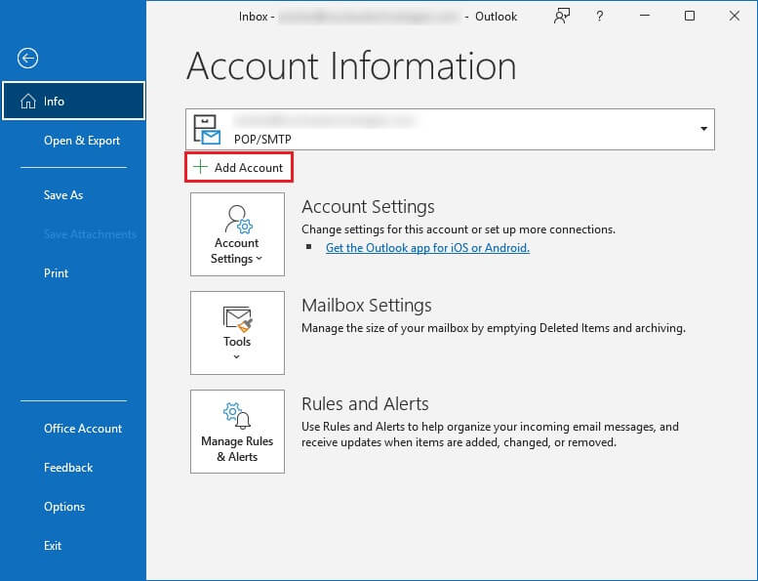Minimize the Outlook window
Viewport: 758px width, 581px height.
click(x=645, y=16)
